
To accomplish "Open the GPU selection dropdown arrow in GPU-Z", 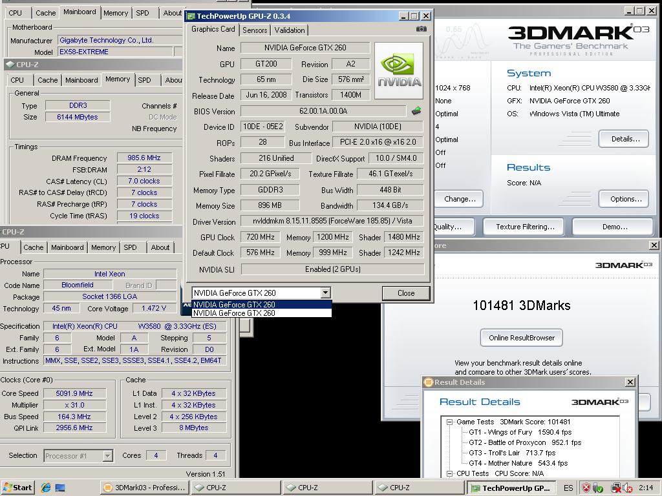I will (x=325, y=293).
